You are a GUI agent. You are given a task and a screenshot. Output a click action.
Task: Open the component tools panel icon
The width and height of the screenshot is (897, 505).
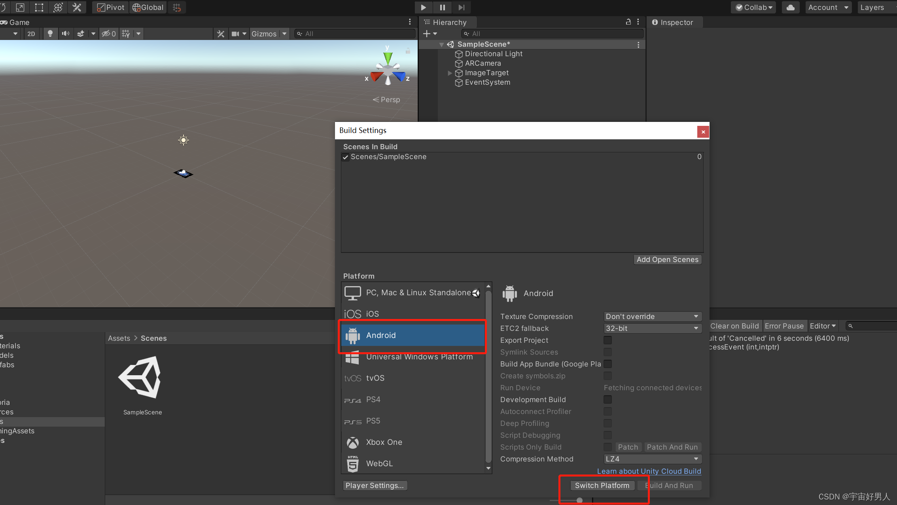[221, 34]
